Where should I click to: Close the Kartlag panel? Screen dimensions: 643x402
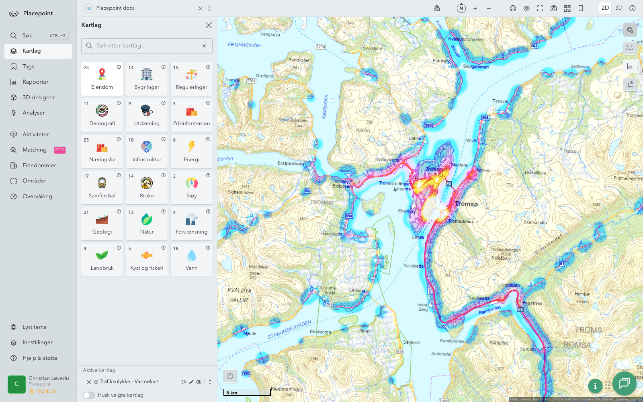209,25
